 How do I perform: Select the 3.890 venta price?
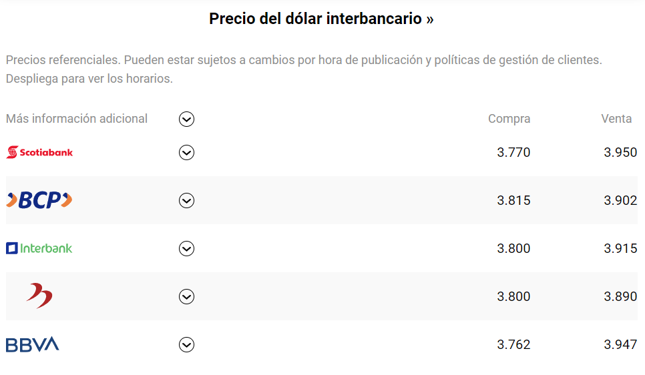pyautogui.click(x=620, y=296)
